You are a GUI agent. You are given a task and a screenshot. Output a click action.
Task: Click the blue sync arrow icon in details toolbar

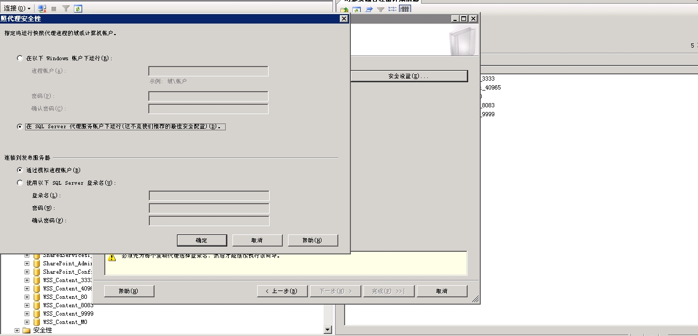click(369, 9)
